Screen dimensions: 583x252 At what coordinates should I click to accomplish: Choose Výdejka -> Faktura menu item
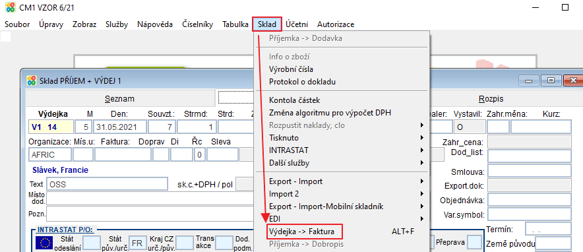(341, 232)
